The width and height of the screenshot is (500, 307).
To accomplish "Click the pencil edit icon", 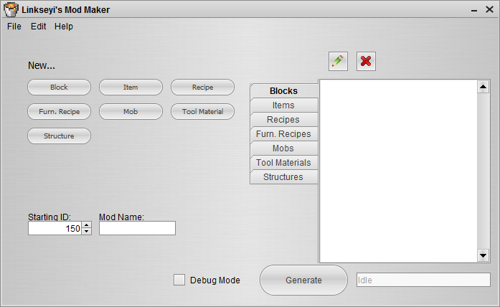I will click(x=338, y=61).
